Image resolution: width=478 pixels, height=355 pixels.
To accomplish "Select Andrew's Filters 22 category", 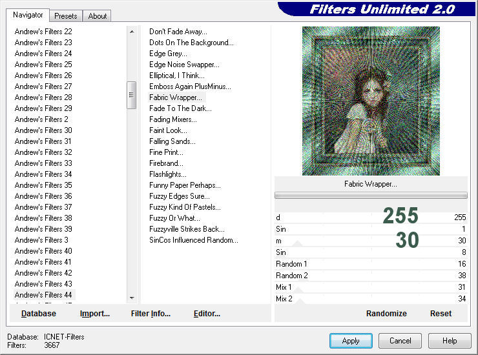I will 43,32.
